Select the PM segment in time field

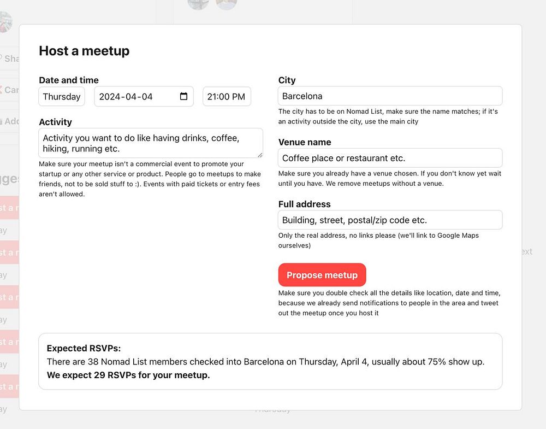(238, 97)
